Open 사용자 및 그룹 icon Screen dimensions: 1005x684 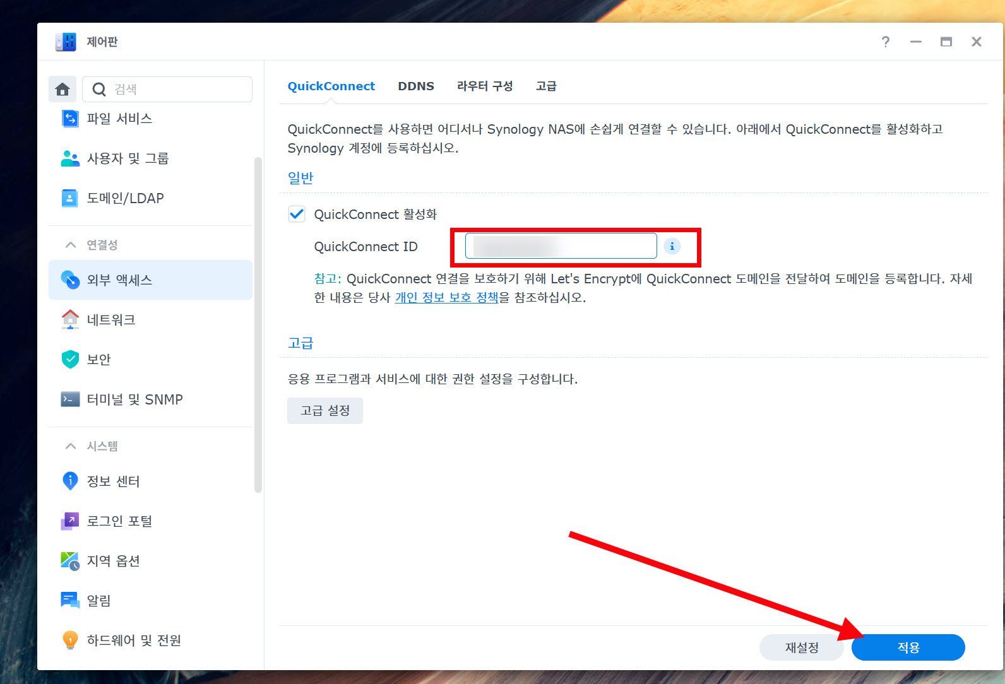tap(70, 158)
